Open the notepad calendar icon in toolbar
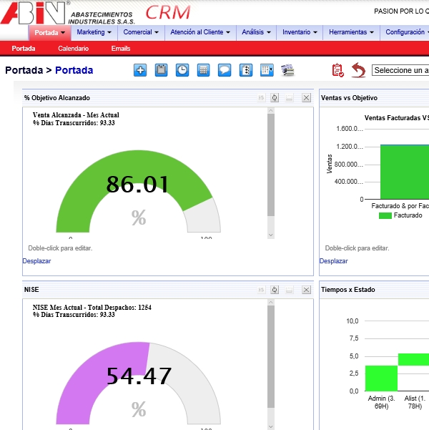 161,70
